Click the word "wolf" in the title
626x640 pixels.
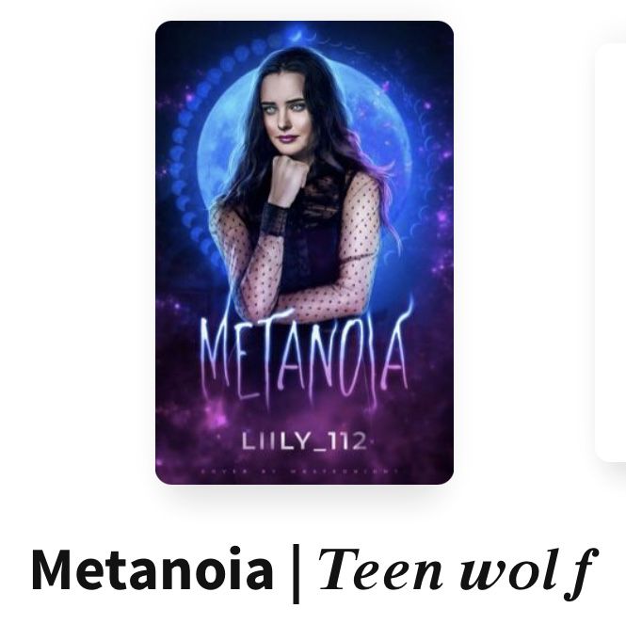pyautogui.click(x=529, y=573)
